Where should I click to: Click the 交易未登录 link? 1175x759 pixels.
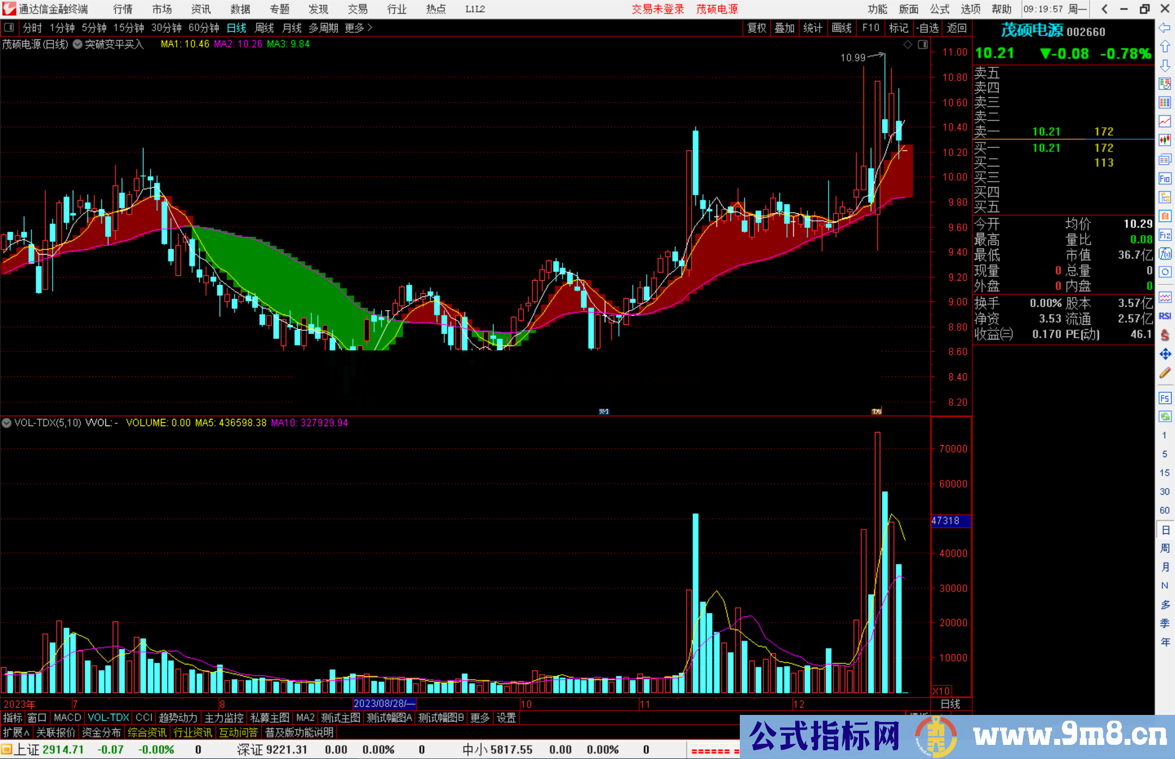click(x=658, y=9)
